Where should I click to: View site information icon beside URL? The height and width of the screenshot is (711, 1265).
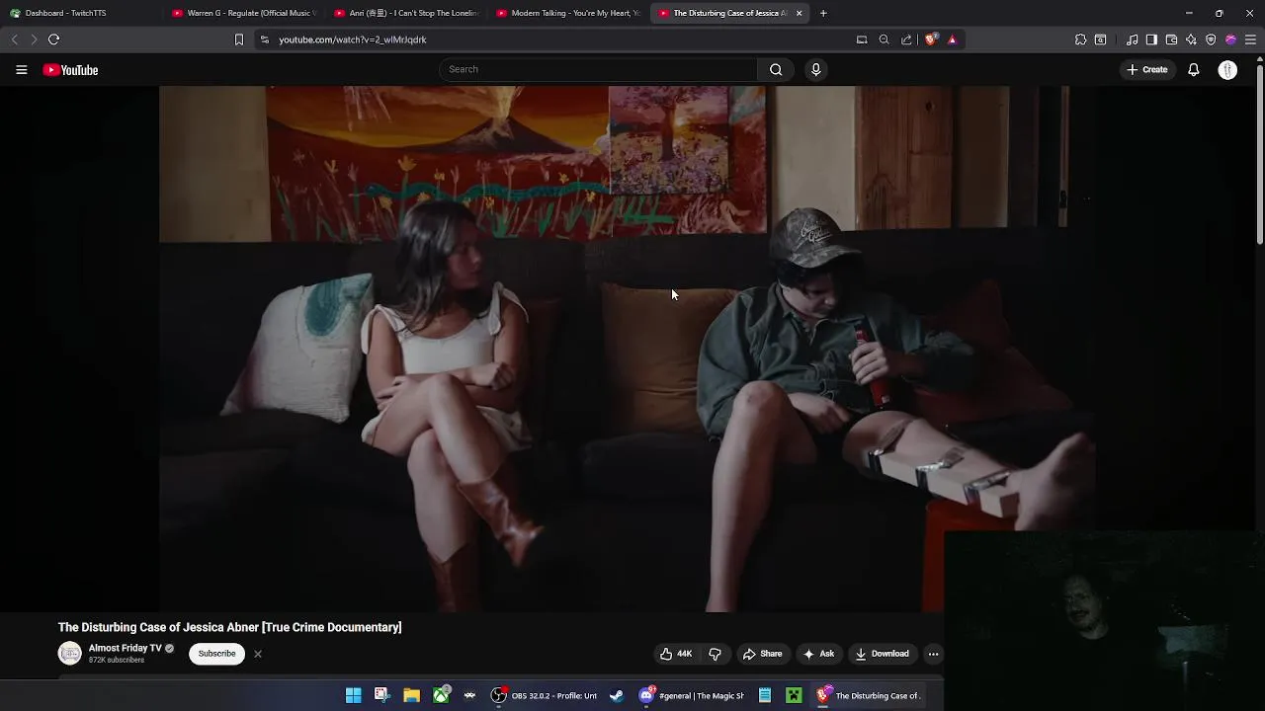(x=264, y=39)
